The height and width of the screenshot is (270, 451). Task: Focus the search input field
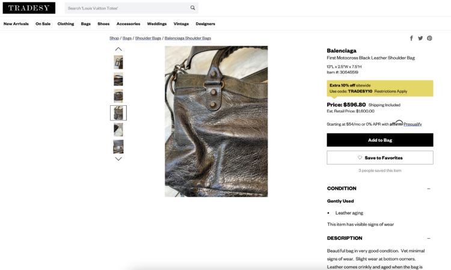coord(126,8)
